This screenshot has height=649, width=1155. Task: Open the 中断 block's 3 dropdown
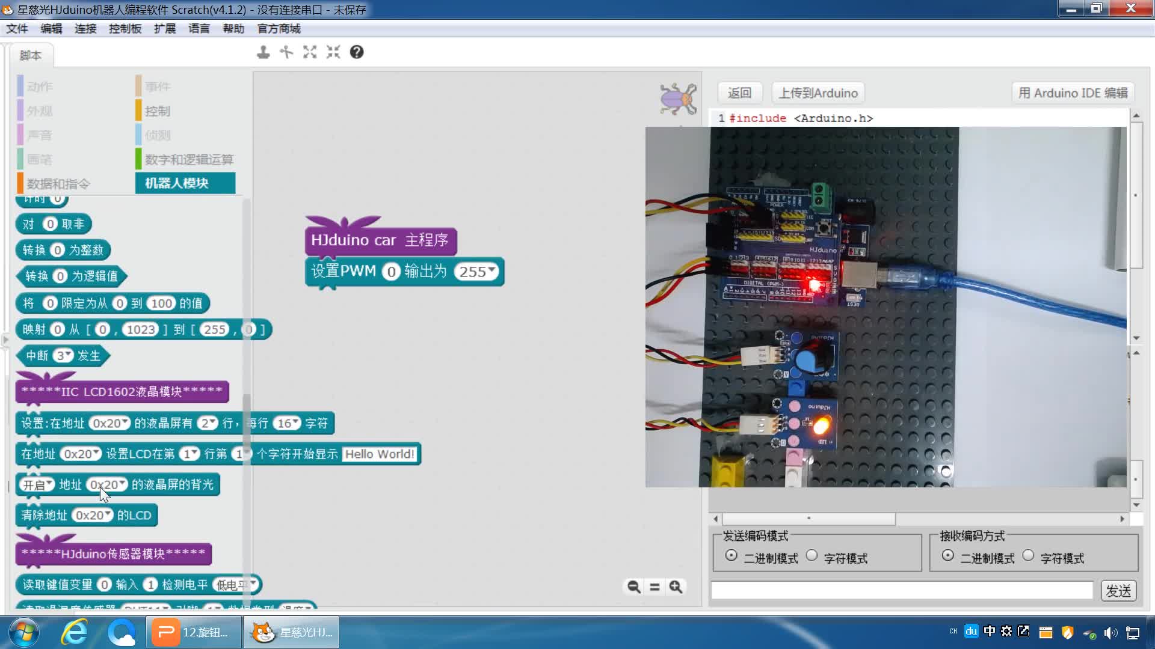point(63,356)
